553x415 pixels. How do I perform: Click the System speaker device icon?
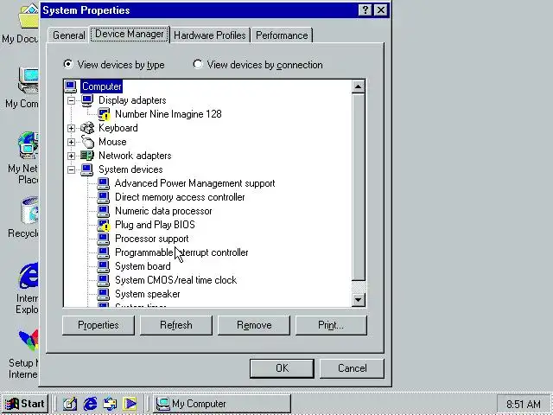point(104,294)
